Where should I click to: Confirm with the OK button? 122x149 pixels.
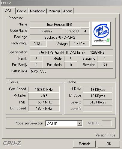pyautogui.click(x=109, y=144)
